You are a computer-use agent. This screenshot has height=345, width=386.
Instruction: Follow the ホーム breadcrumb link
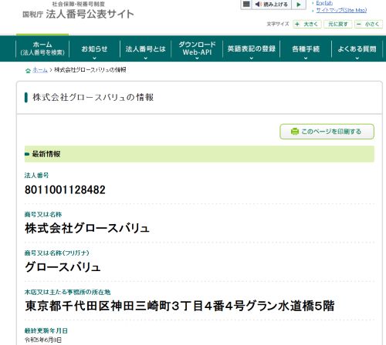click(x=40, y=70)
